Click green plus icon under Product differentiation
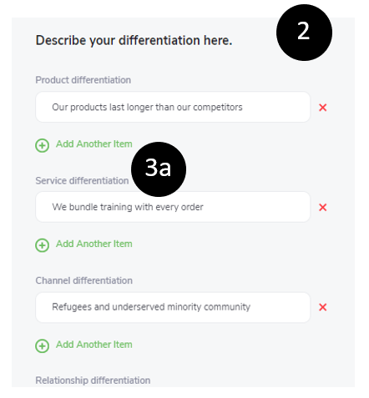Viewport: 369px width, 398px height. (x=43, y=145)
